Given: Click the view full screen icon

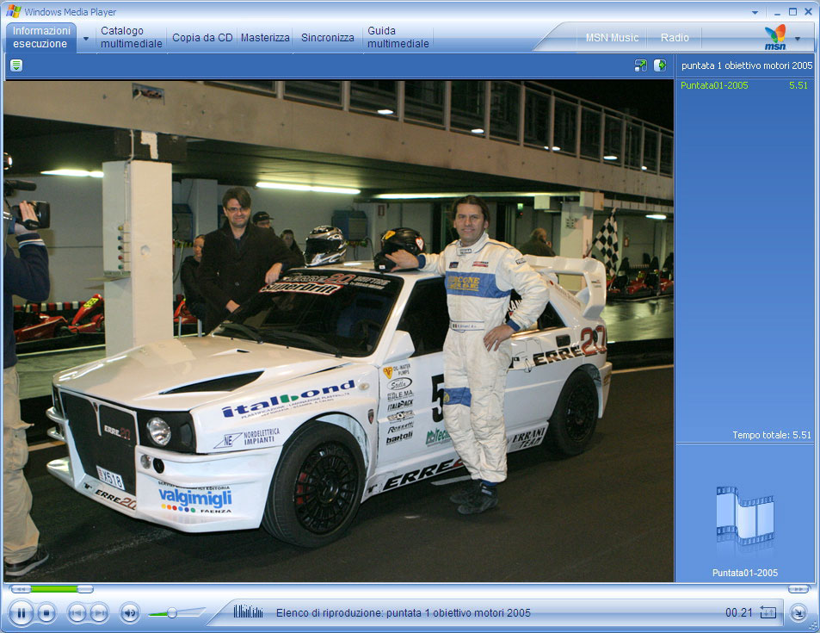Looking at the screenshot, I should (640, 65).
